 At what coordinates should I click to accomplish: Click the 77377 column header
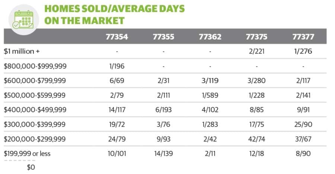click(303, 37)
